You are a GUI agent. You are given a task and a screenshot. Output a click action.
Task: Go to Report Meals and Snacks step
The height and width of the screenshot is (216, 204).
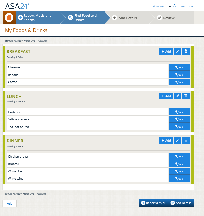(x=37, y=18)
